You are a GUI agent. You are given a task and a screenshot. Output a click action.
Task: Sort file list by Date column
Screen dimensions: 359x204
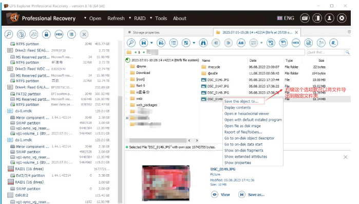[x=253, y=61]
